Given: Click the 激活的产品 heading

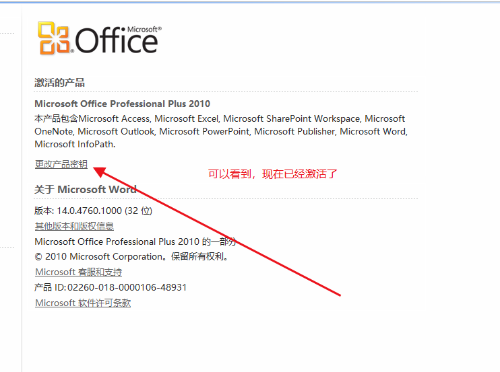Looking at the screenshot, I should coord(59,83).
